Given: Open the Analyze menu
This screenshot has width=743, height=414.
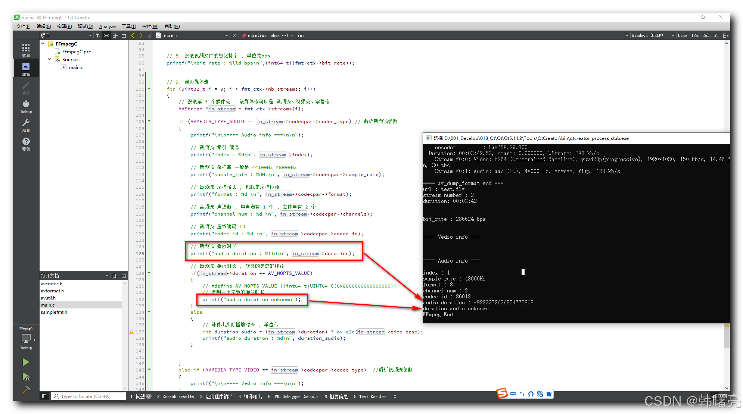Looking at the screenshot, I should click(108, 26).
